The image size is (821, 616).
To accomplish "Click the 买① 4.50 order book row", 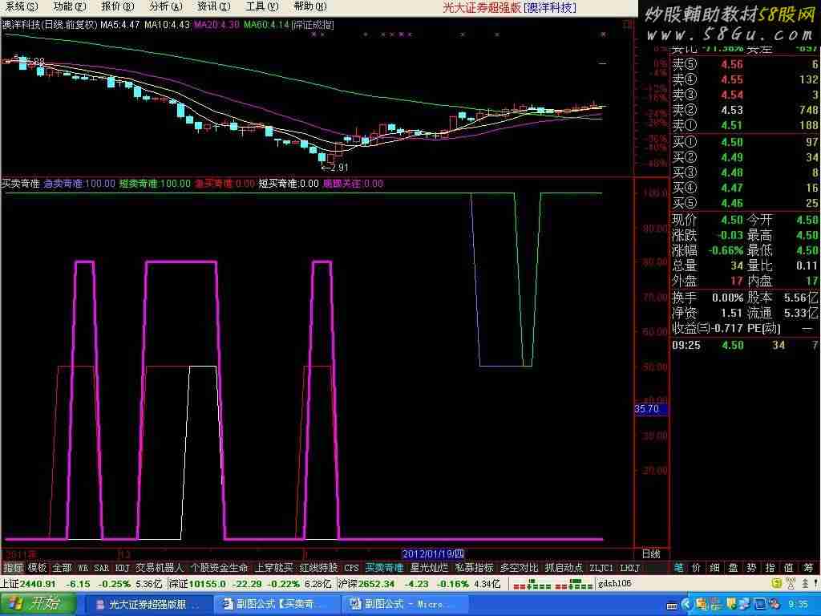I will [x=745, y=142].
